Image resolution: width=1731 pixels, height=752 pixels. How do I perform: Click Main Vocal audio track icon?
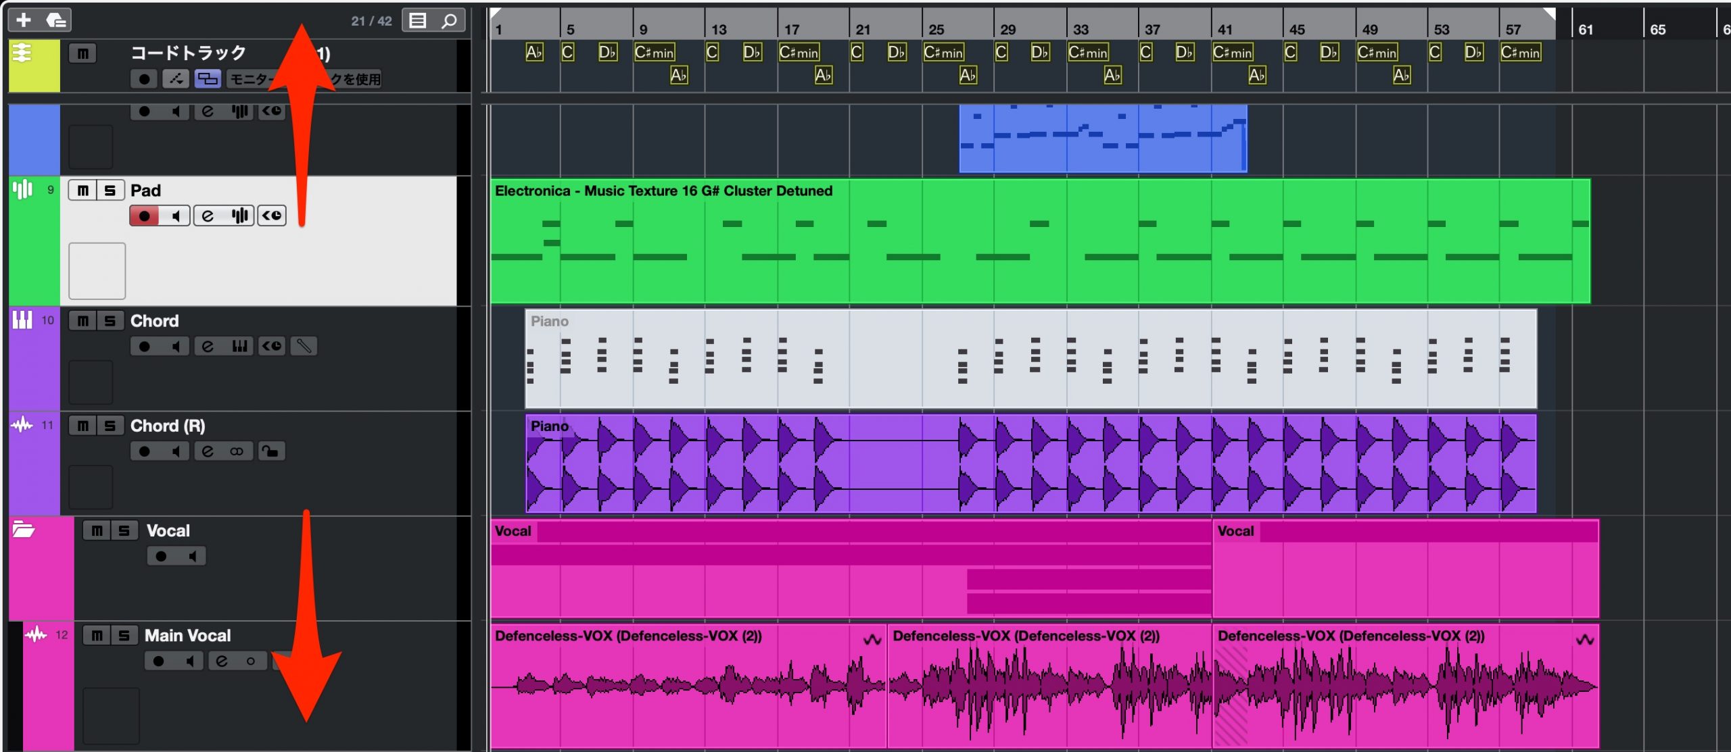37,634
